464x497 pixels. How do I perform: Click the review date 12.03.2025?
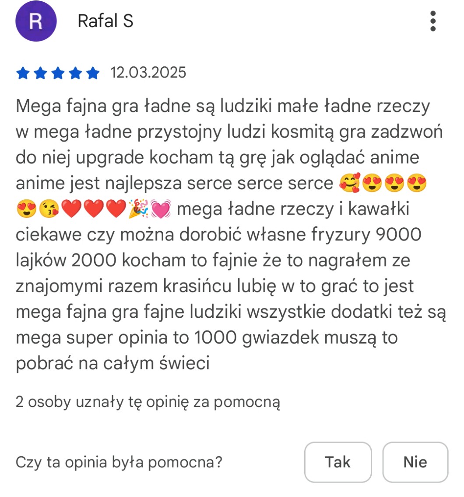[x=148, y=73]
